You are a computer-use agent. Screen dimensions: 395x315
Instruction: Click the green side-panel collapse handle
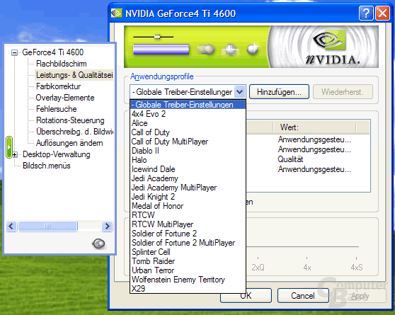pyautogui.click(x=9, y=147)
